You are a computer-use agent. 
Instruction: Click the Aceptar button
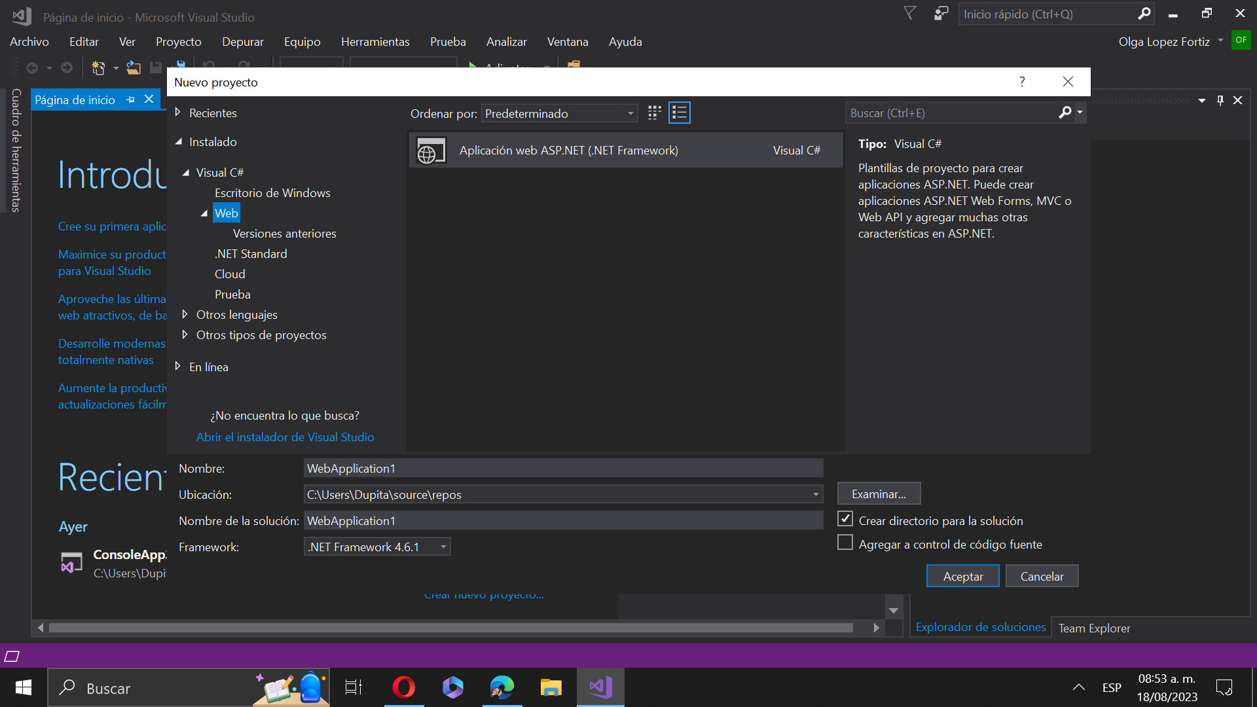962,577
